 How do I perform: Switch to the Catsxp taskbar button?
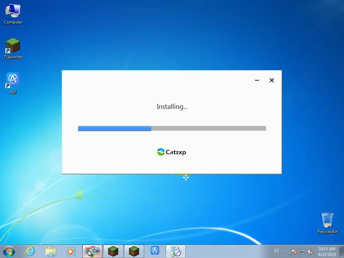(x=92, y=251)
